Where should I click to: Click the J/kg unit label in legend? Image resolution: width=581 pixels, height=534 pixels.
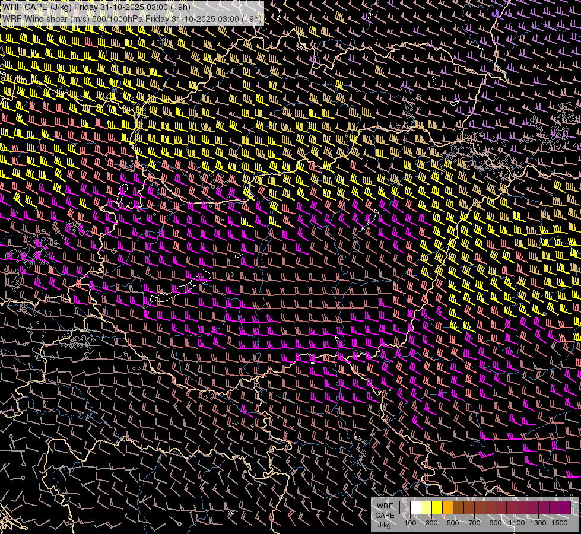(384, 525)
